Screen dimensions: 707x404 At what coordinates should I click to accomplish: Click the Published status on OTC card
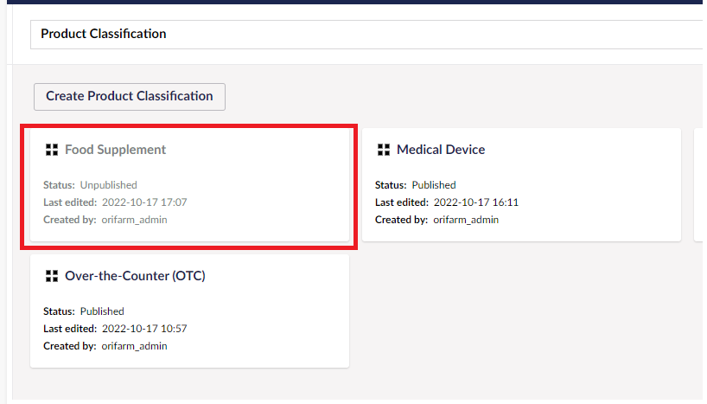pos(102,311)
